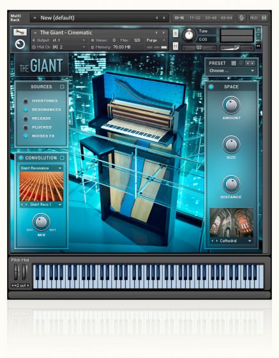Viewport: 279px width, 358px height.
Task: Enable the Overtones source
Action: [x=26, y=101]
